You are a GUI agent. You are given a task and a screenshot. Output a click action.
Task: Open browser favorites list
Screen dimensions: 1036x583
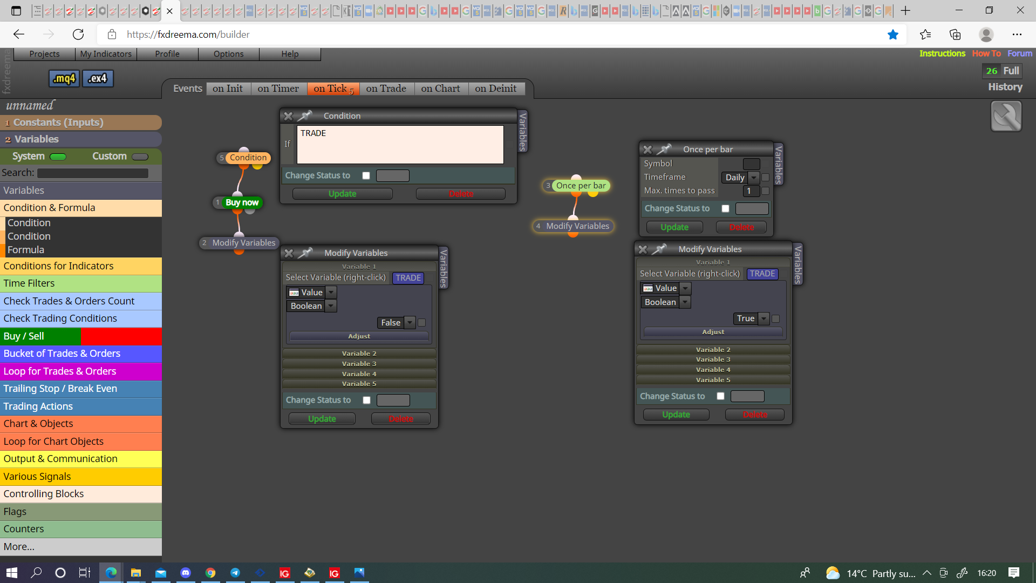click(x=925, y=35)
